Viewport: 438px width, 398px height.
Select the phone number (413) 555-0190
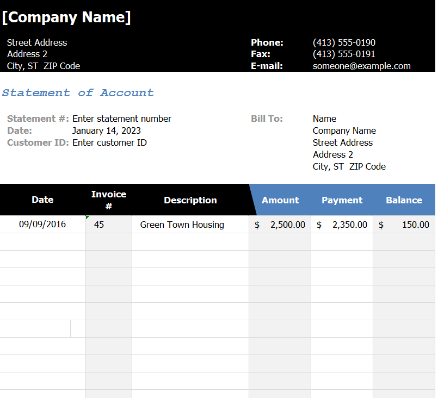click(x=344, y=42)
